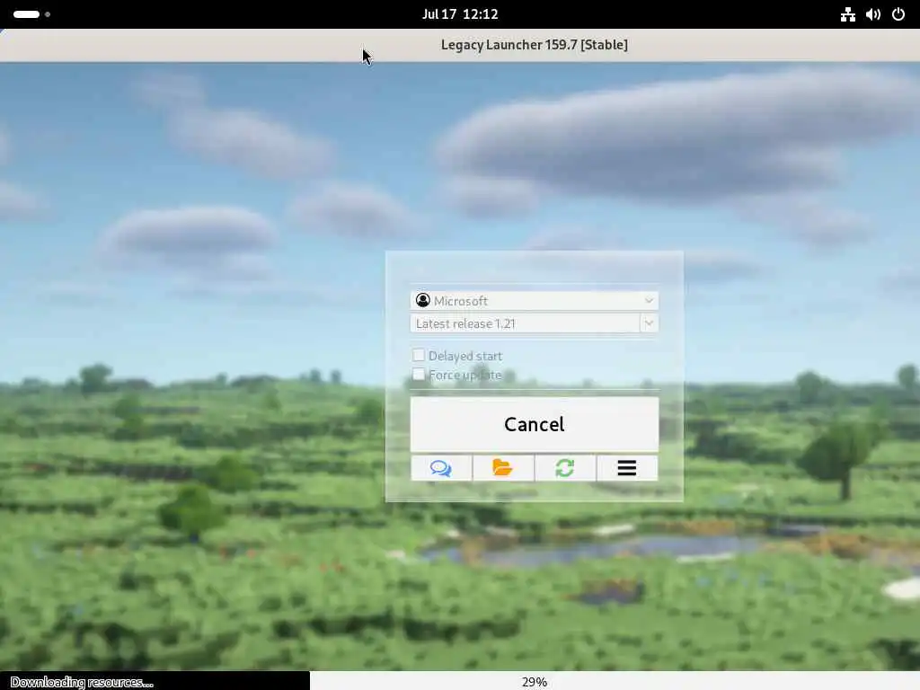920x690 pixels.
Task: Open the power menu icon
Action: tap(898, 14)
